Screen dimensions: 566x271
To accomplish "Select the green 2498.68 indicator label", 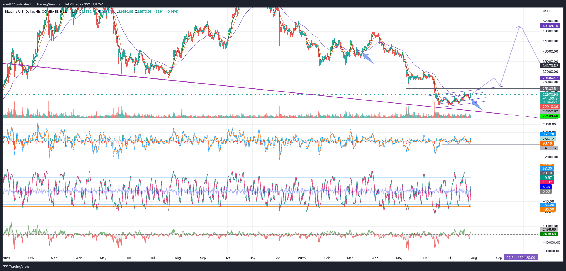I will [x=549, y=234].
